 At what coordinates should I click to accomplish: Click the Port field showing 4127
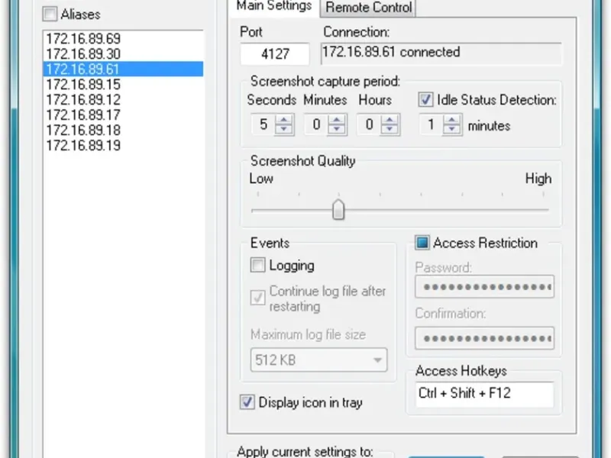click(275, 53)
